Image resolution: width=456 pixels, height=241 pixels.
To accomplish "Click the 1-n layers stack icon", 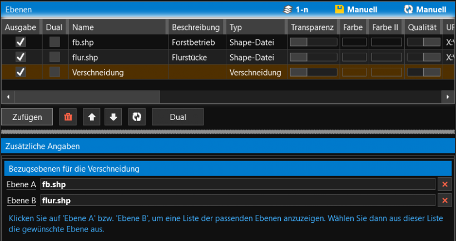I will point(288,9).
